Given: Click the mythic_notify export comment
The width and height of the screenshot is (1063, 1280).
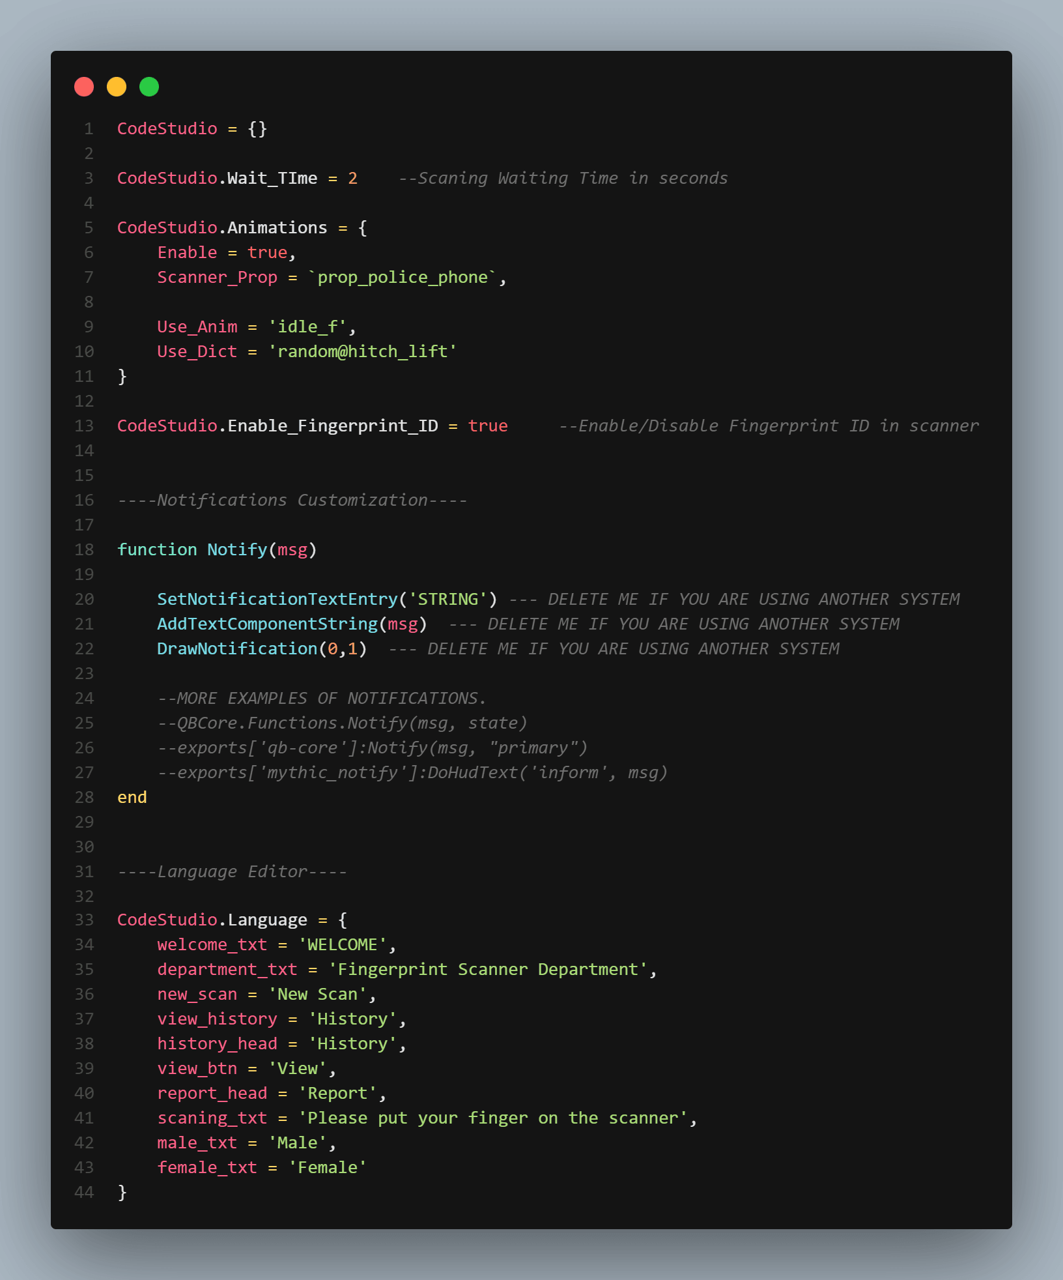Looking at the screenshot, I should coord(412,773).
